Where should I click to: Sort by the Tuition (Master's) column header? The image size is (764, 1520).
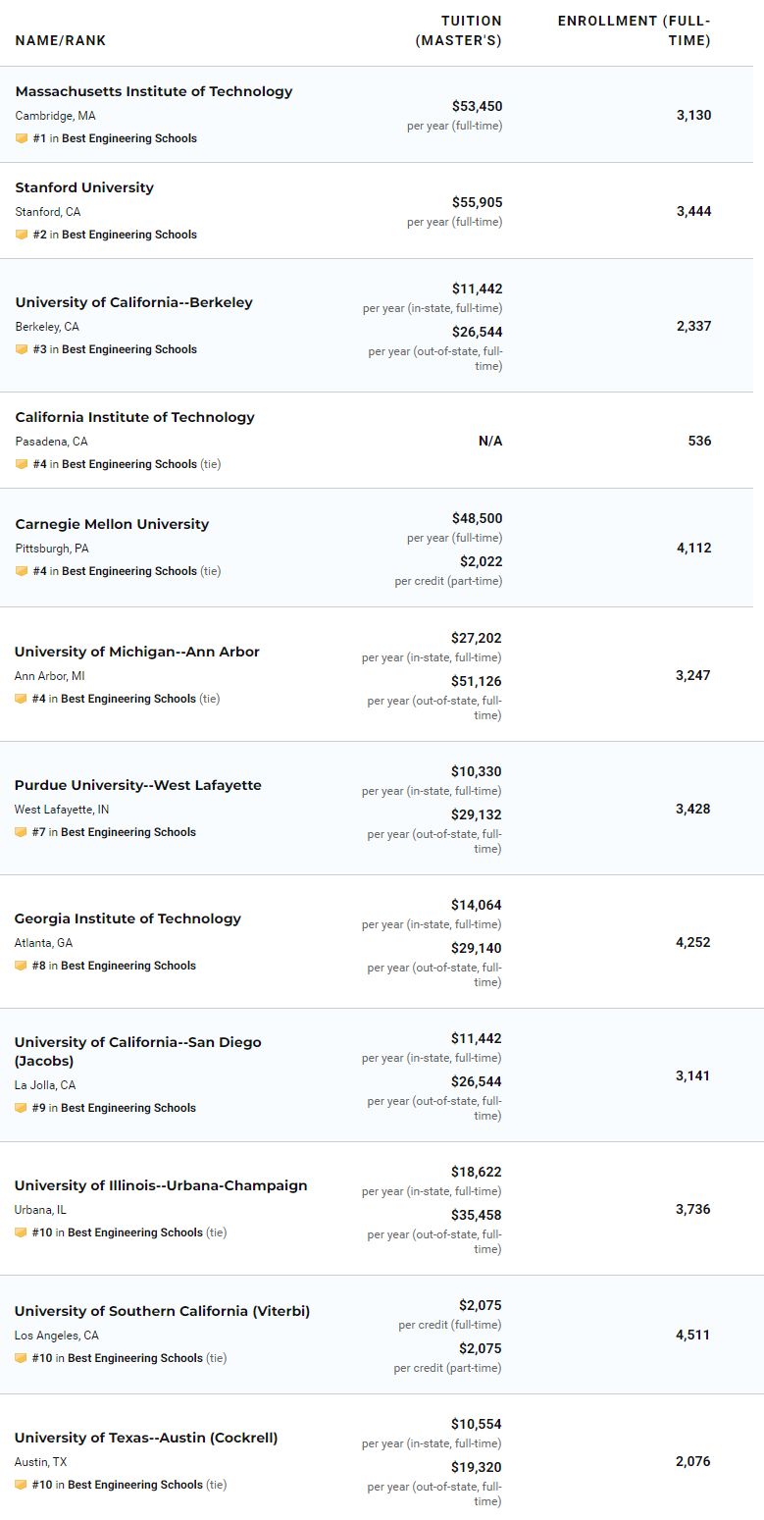(459, 30)
